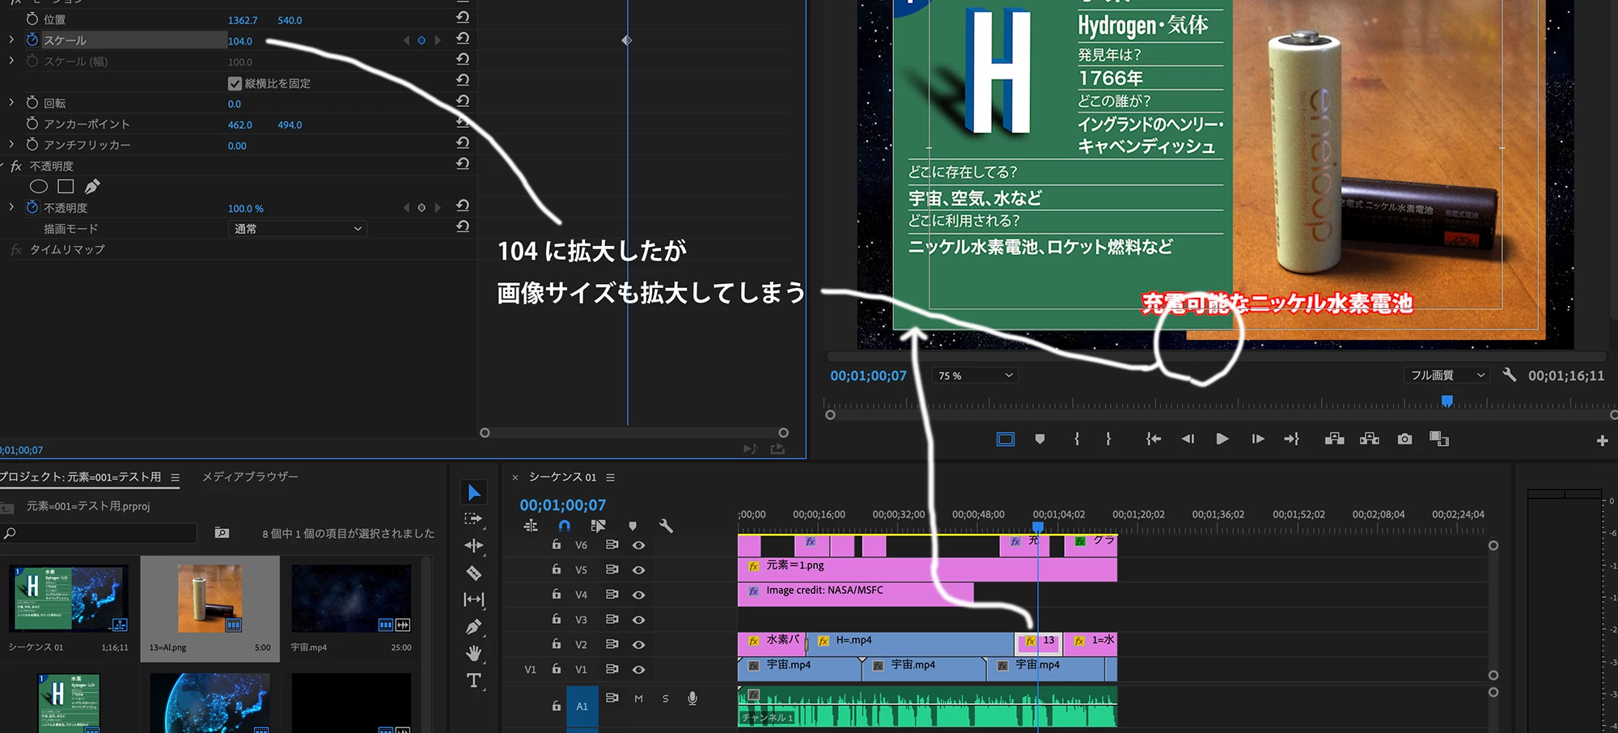Open the 75 % zoom level dropdown
1618x733 pixels.
click(975, 375)
